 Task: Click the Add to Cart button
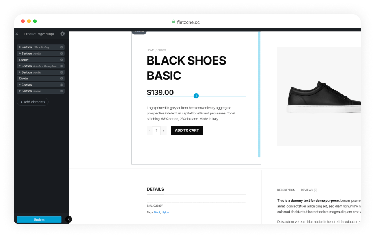click(187, 131)
